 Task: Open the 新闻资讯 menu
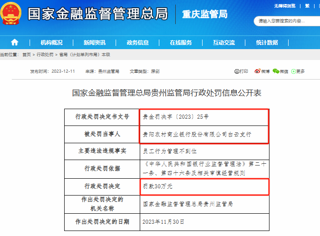(95, 43)
